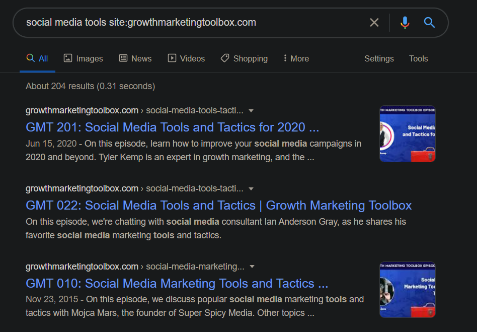Open the Settings menu

[379, 58]
